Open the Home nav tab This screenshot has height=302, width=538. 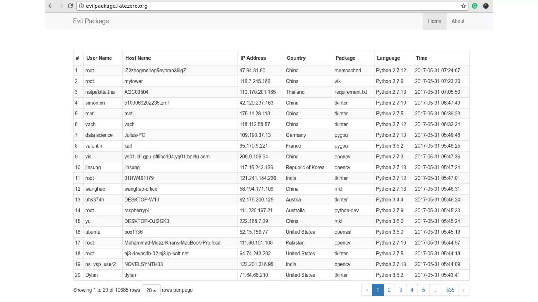(x=434, y=21)
